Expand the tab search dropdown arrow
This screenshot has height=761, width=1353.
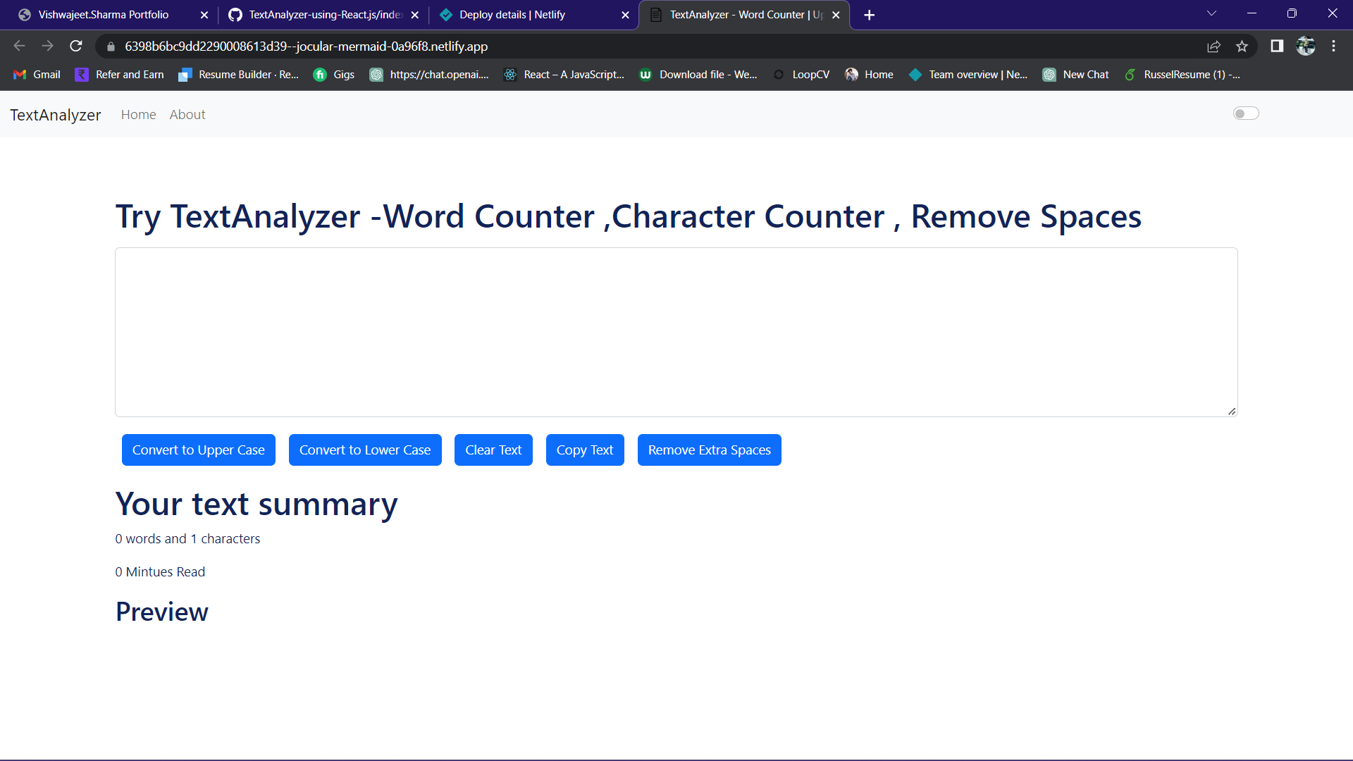[1211, 13]
